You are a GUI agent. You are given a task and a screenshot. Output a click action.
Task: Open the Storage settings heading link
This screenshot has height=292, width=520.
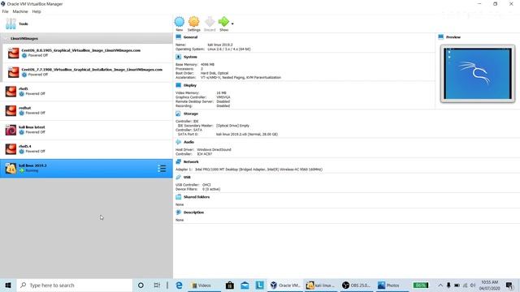click(x=191, y=114)
